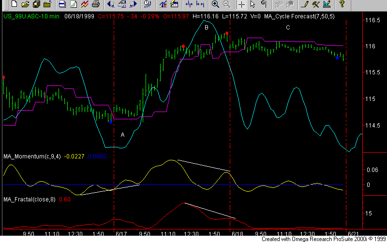This screenshot has height=242, width=387.
Task: Click the ruler and triangle drawing icon
Action: tap(327, 5)
